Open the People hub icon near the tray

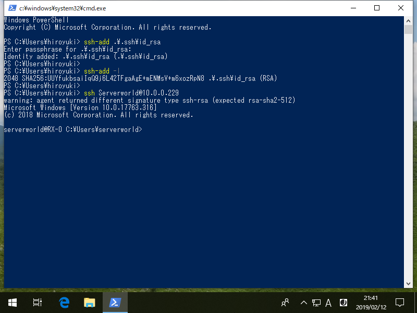tap(285, 303)
